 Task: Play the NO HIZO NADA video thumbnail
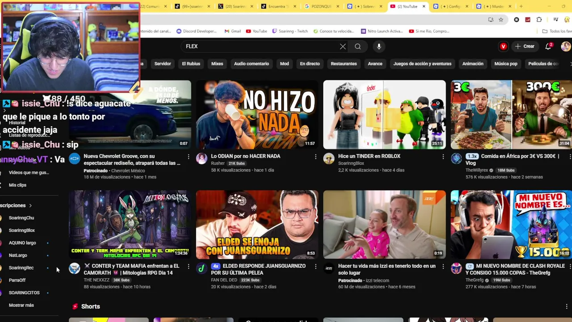point(257,114)
